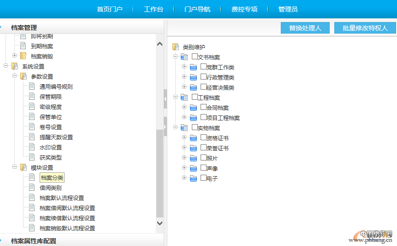Viewport: 397px width, 246px height.
Task: Click the 实物档案 category icon
Action: pos(184,128)
